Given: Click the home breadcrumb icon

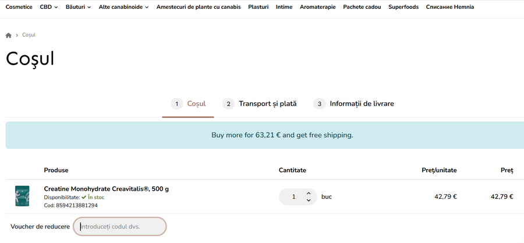Looking at the screenshot, I should coord(9,35).
